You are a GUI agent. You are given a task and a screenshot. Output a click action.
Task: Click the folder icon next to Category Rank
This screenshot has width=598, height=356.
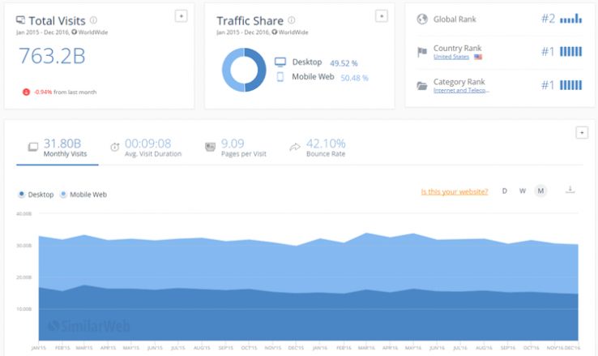421,85
